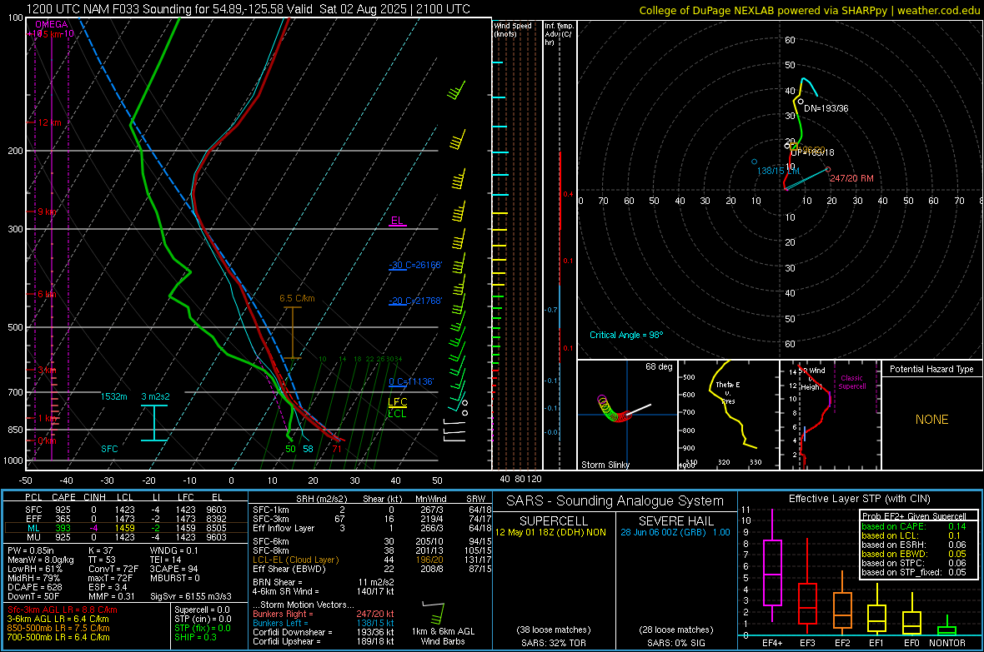Click the NONE hazard type value
The image size is (984, 652).
click(932, 420)
